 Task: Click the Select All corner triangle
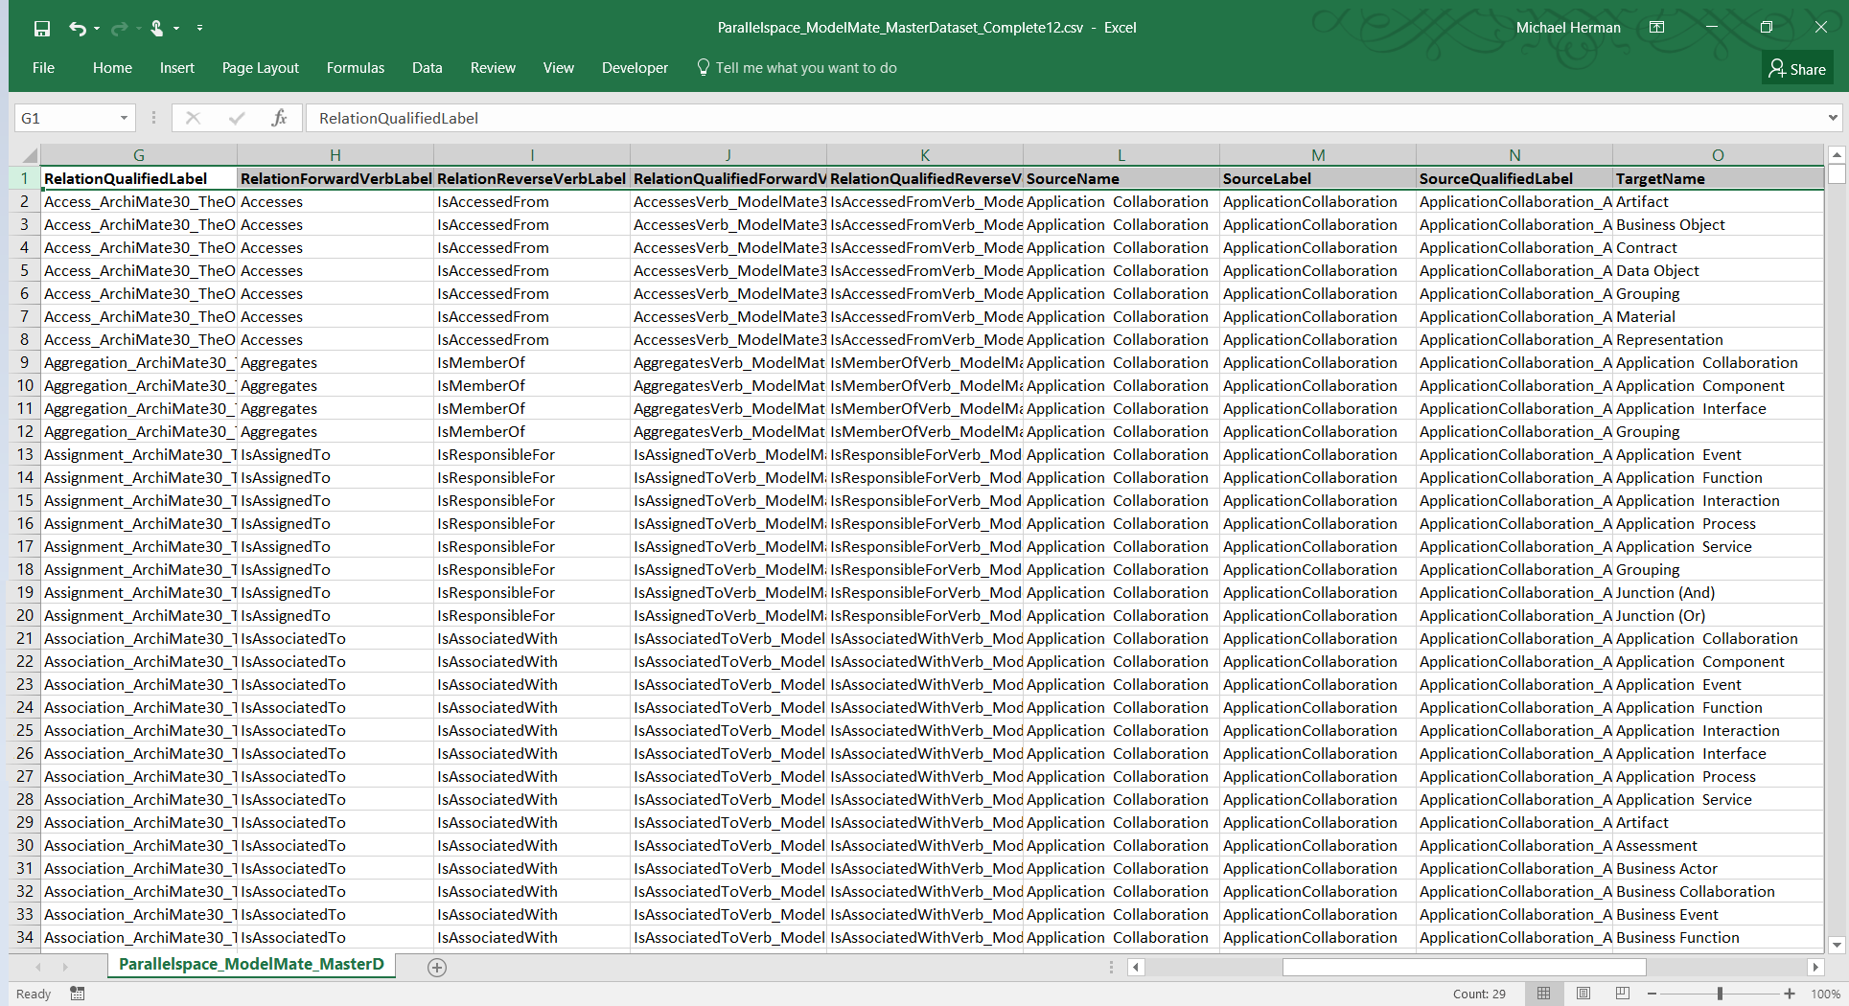29,155
